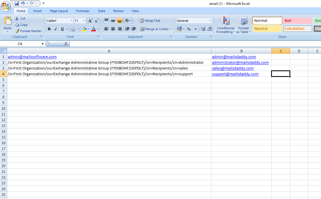Toggle Top Align vertical alignment
Image resolution: width=321 pixels, height=199 pixels.
coord(106,20)
